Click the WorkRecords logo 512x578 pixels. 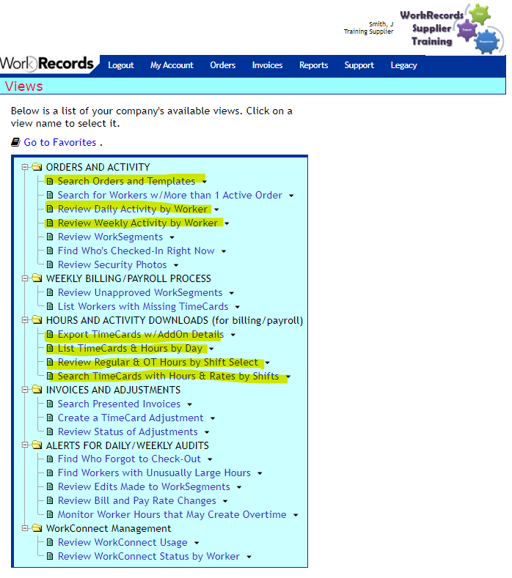[x=47, y=64]
